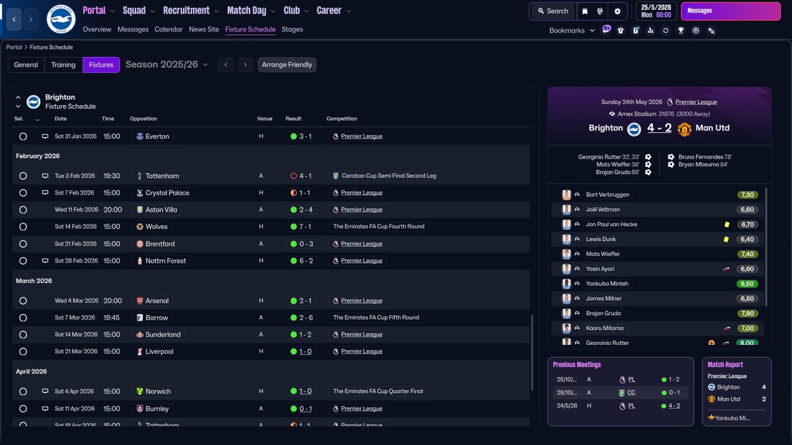Select the Barrow fixture radio button
The width and height of the screenshot is (792, 445).
pos(23,318)
